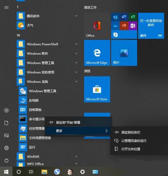
Task: Collapse the Windows 系统 folder
Action: coord(76,81)
